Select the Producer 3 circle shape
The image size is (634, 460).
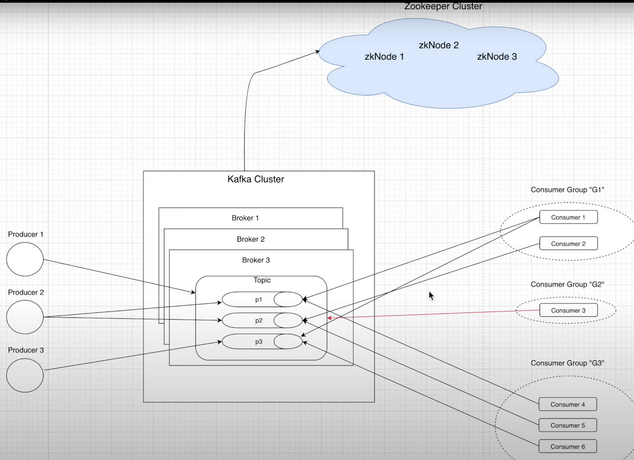25,375
